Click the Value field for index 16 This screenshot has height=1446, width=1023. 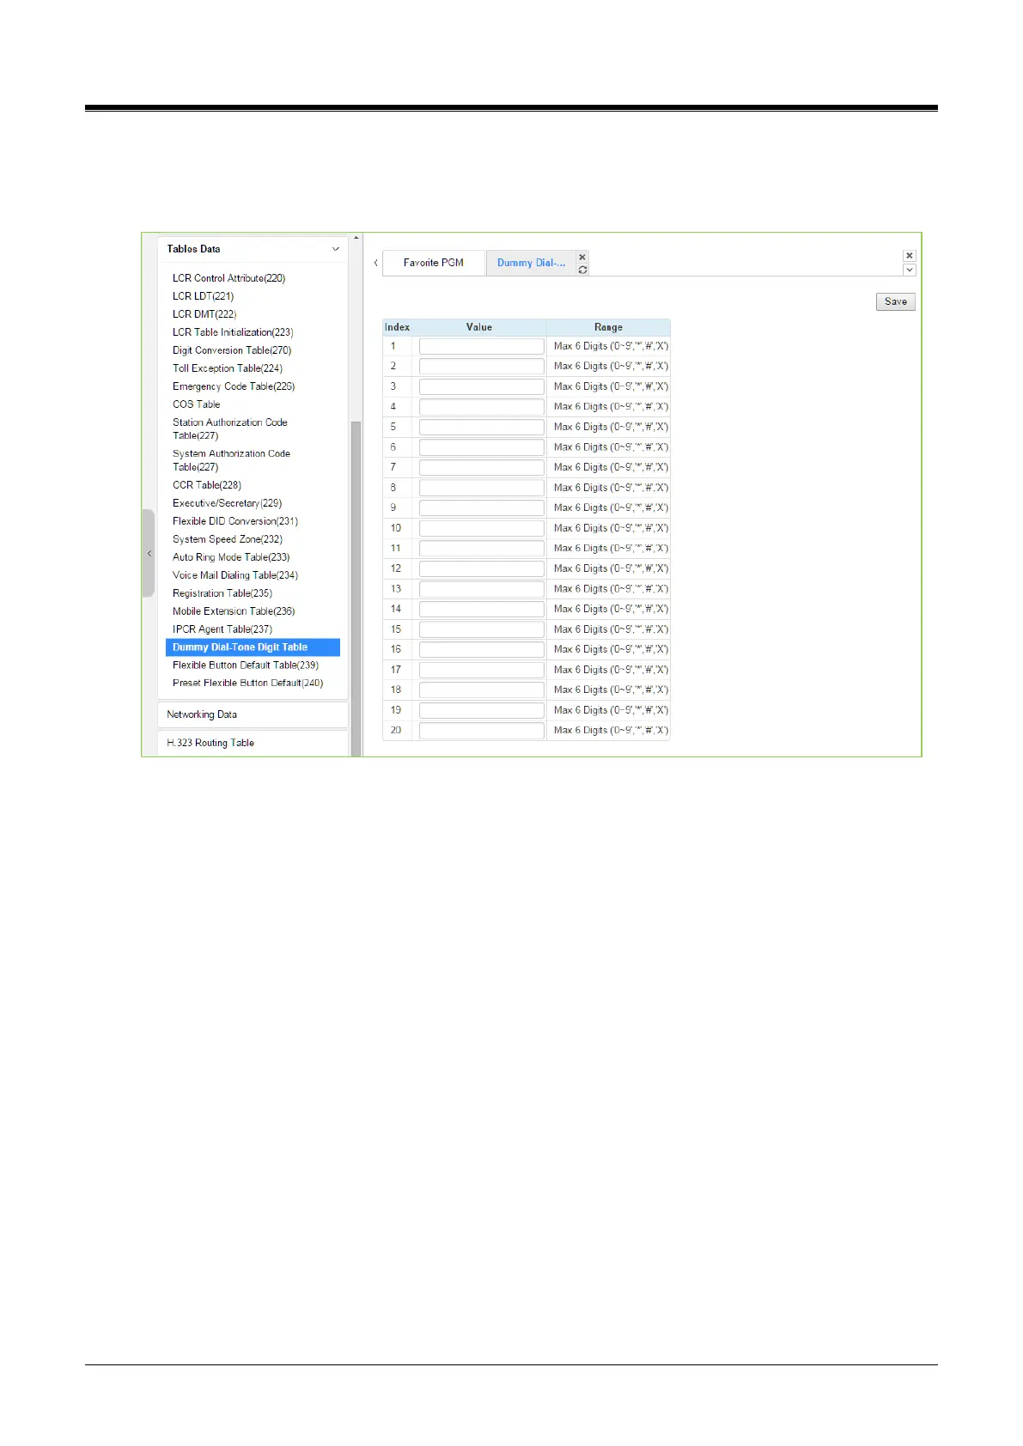(x=482, y=649)
